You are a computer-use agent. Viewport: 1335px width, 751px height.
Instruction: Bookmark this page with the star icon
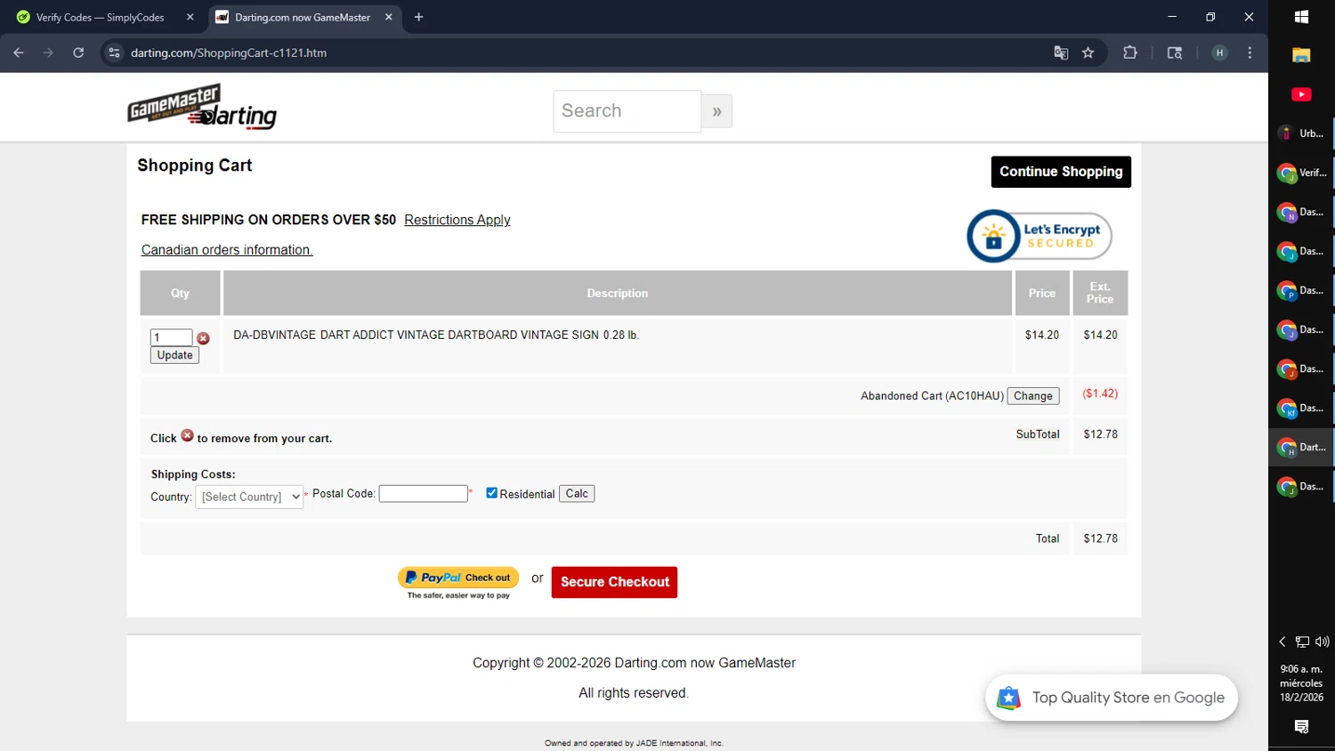pos(1088,52)
